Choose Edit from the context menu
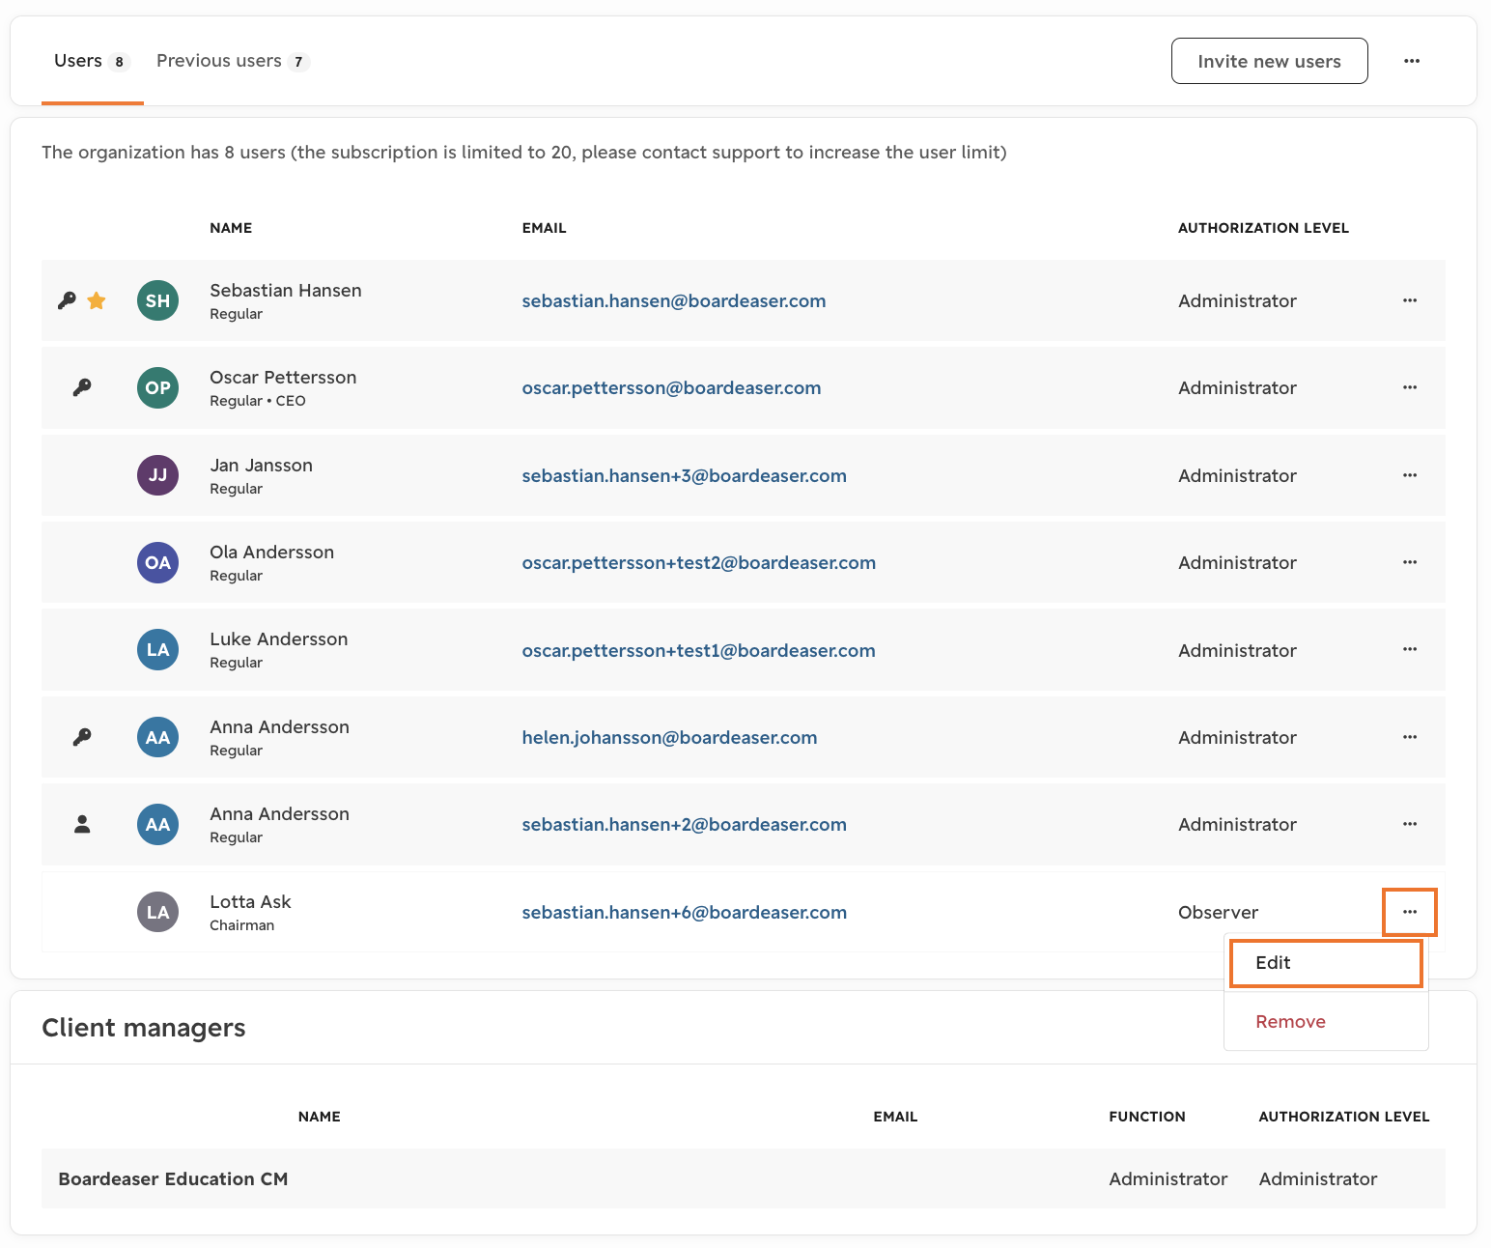The image size is (1491, 1248). point(1326,963)
